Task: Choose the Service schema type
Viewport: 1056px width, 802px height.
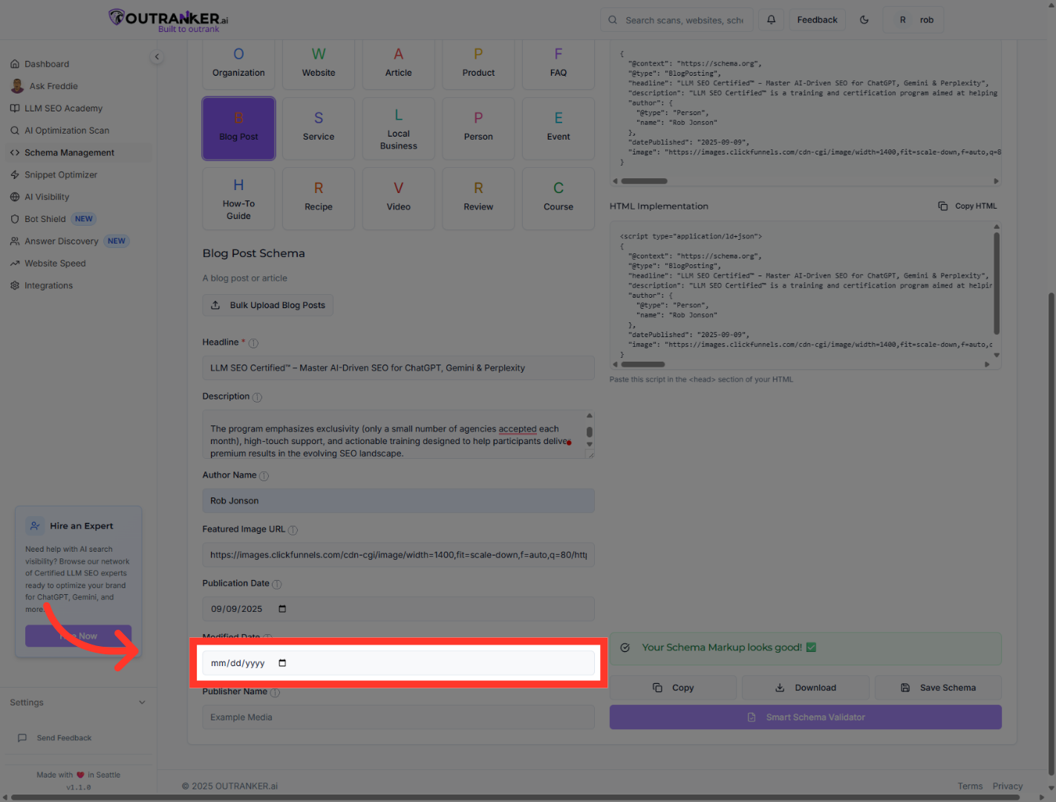Action: 319,128
